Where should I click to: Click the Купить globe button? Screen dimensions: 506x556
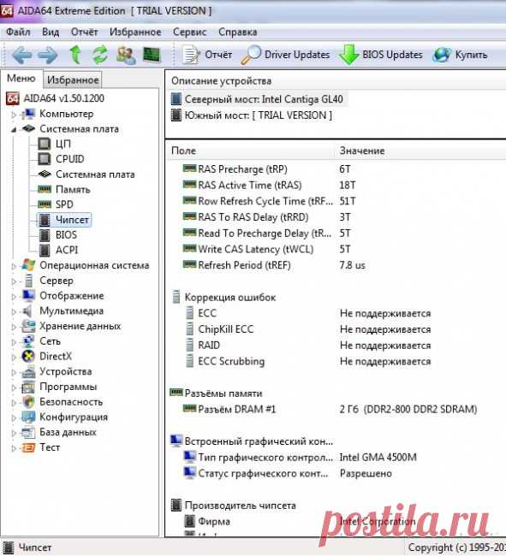point(460,55)
